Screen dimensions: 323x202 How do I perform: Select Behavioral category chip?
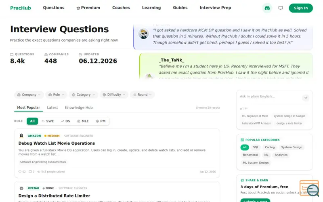tap(250, 155)
